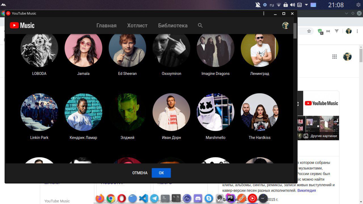Open Visual Studio Code from the dock

coord(143,198)
